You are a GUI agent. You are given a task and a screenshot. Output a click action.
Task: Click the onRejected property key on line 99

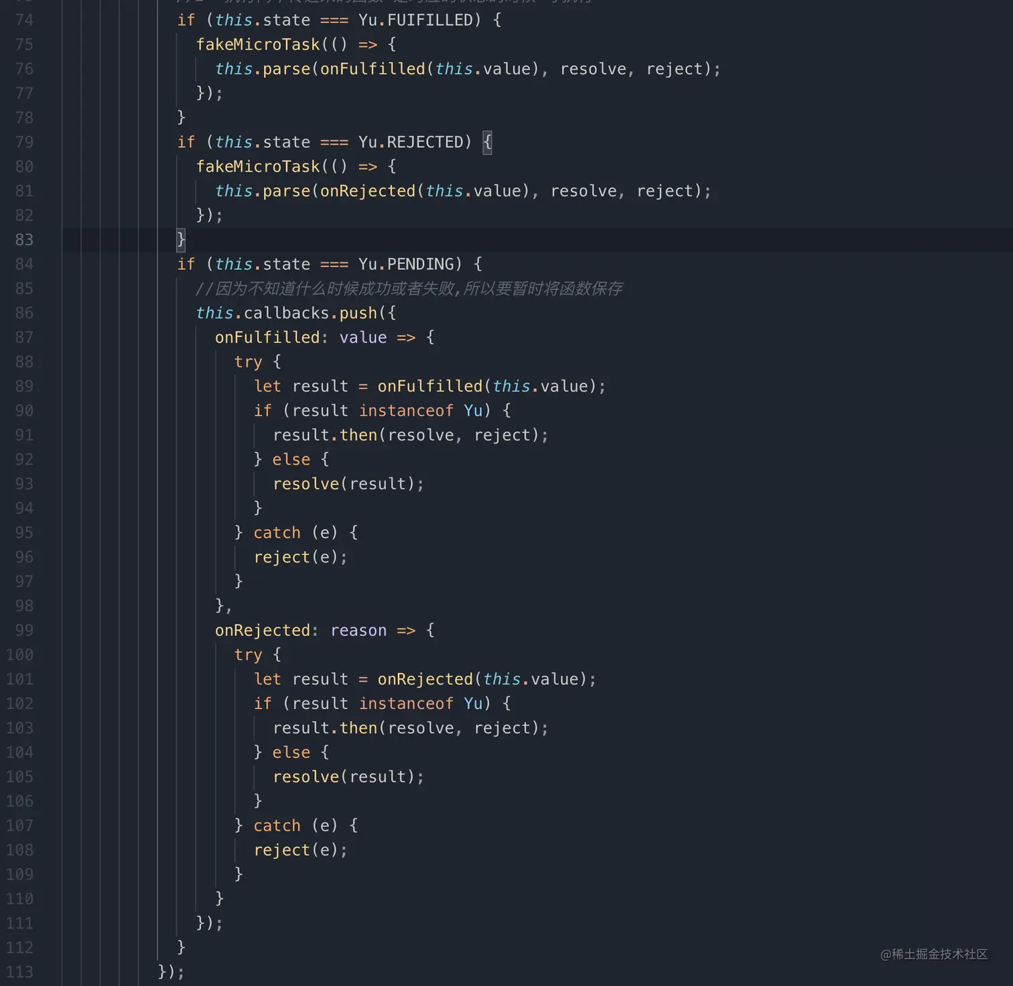pos(263,630)
